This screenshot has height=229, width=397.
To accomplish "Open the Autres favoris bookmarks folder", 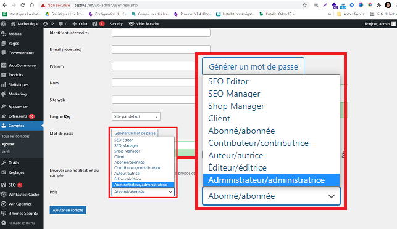I will point(351,14).
